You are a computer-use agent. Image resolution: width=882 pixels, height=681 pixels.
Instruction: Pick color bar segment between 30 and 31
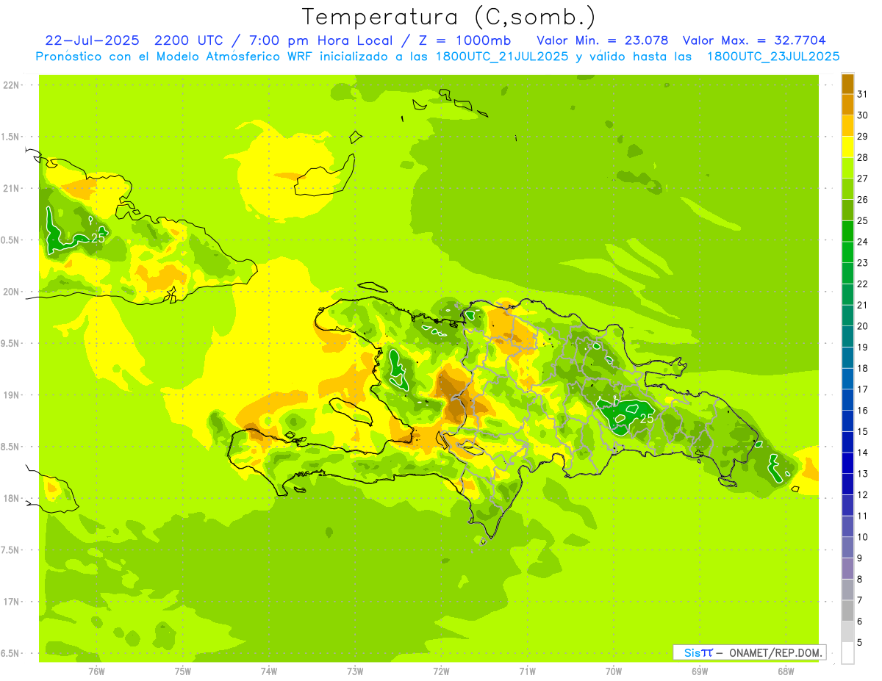coord(847,105)
